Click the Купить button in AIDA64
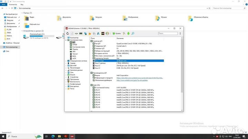 pos(116,33)
